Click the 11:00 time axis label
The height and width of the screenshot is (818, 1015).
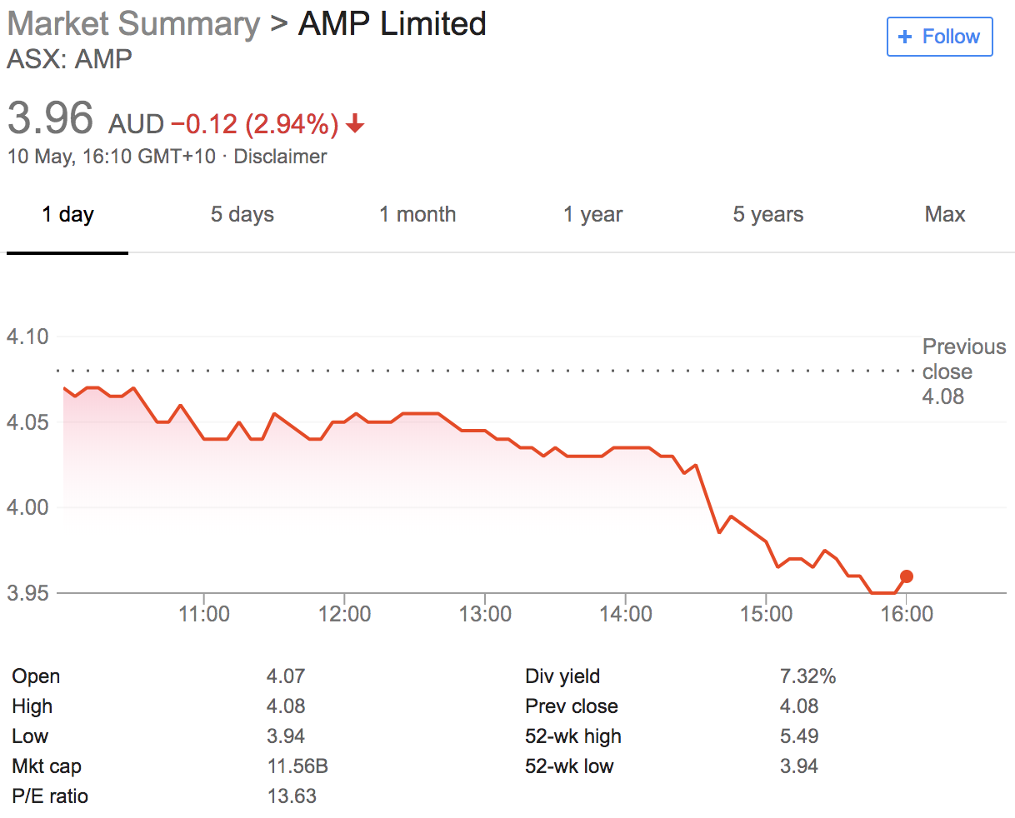204,615
